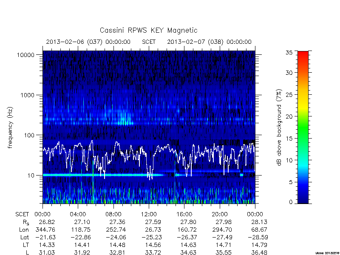Click the 'Uiowa 20130218' credit text

pos(327,253)
